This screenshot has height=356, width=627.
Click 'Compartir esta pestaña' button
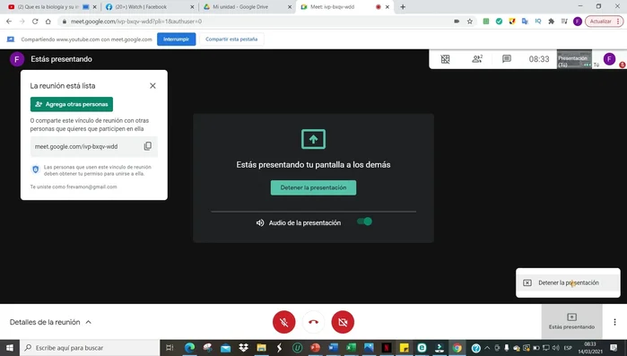pos(231,39)
